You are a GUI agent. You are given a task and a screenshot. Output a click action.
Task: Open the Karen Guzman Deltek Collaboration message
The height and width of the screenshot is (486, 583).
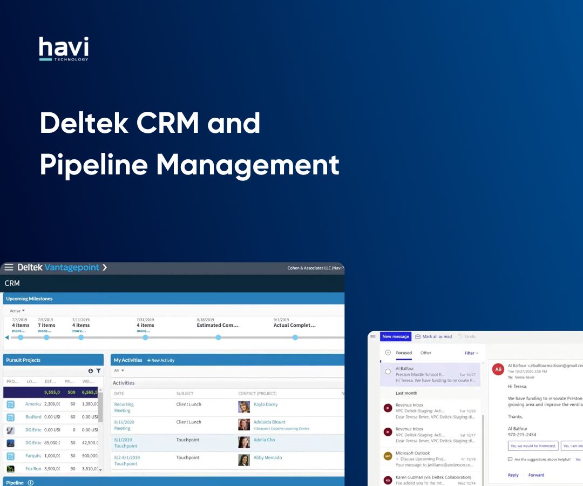(x=430, y=480)
